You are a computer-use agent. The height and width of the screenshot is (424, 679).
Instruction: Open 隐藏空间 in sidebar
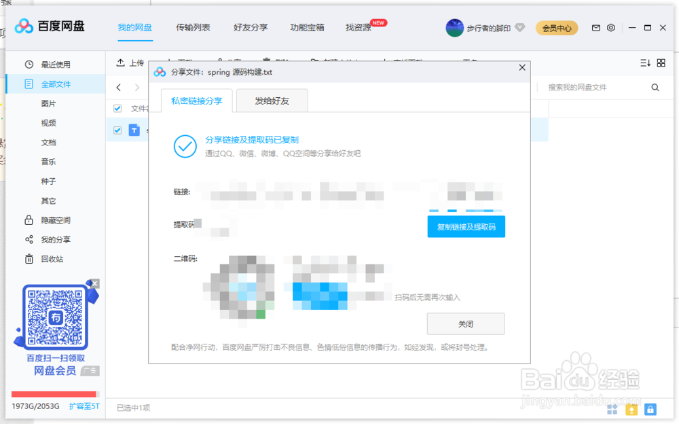coord(56,220)
